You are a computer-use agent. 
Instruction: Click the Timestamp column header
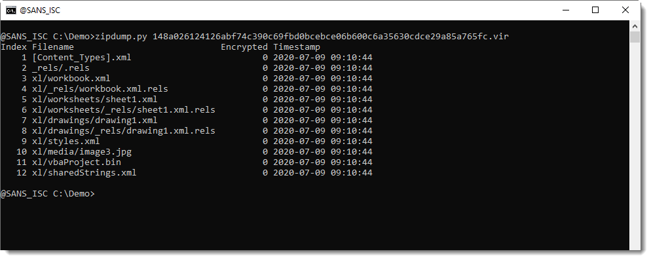click(x=297, y=47)
